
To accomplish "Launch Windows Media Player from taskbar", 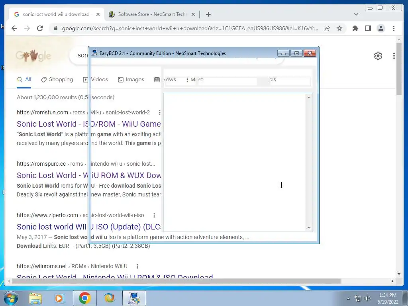I will 60,298.
